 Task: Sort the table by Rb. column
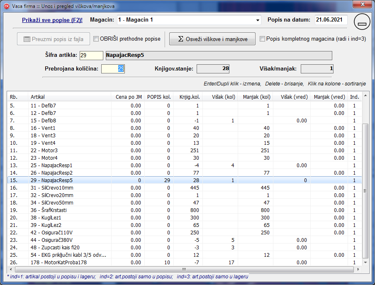[x=17, y=97]
